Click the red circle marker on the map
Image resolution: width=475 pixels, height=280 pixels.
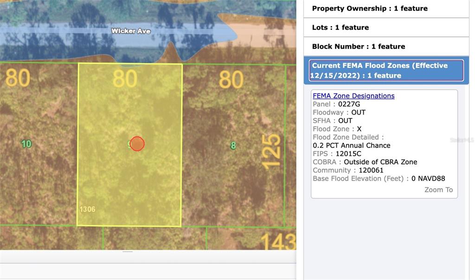tap(137, 144)
